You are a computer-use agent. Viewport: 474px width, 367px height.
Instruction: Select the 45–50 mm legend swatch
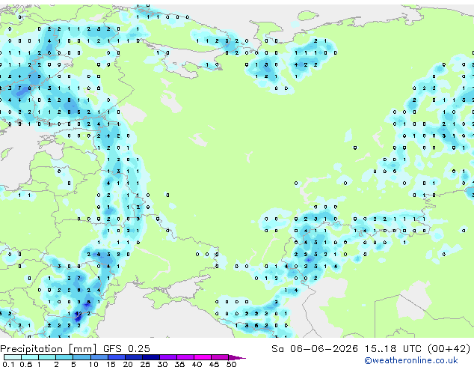[x=220, y=357]
